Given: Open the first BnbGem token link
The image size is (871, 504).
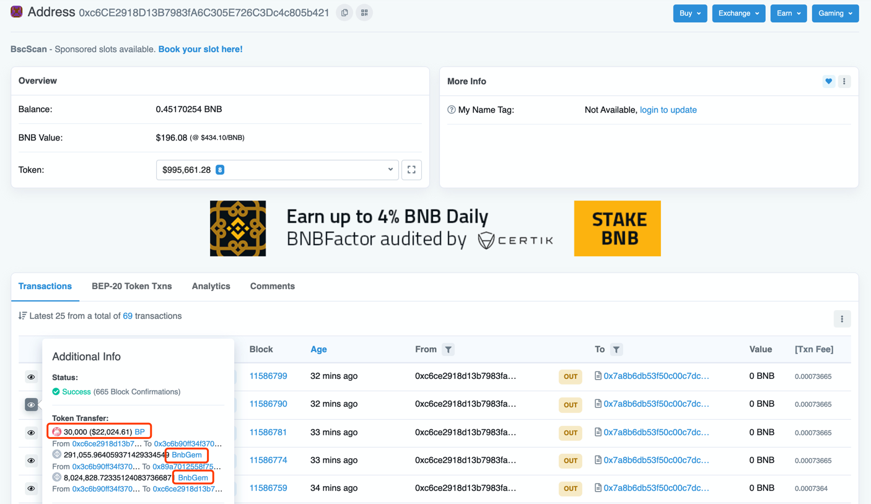Looking at the screenshot, I should point(186,454).
